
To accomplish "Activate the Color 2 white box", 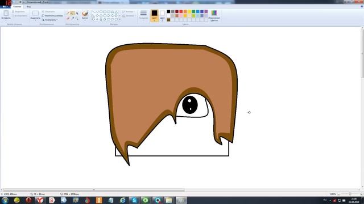I will click(x=163, y=15).
